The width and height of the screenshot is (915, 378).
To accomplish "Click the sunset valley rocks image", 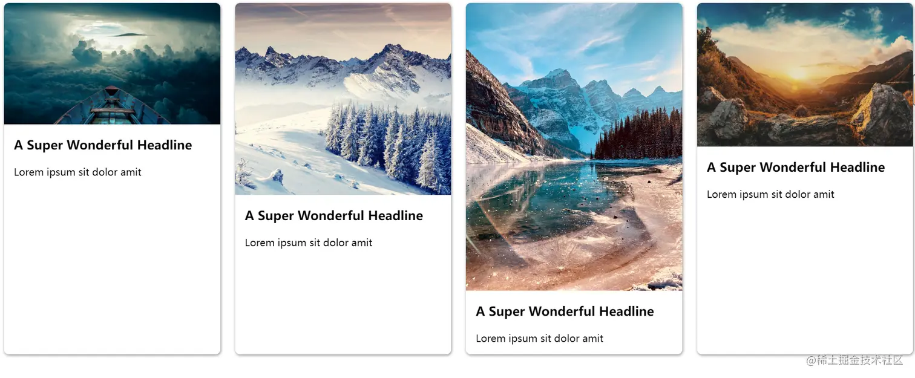I will 805,74.
